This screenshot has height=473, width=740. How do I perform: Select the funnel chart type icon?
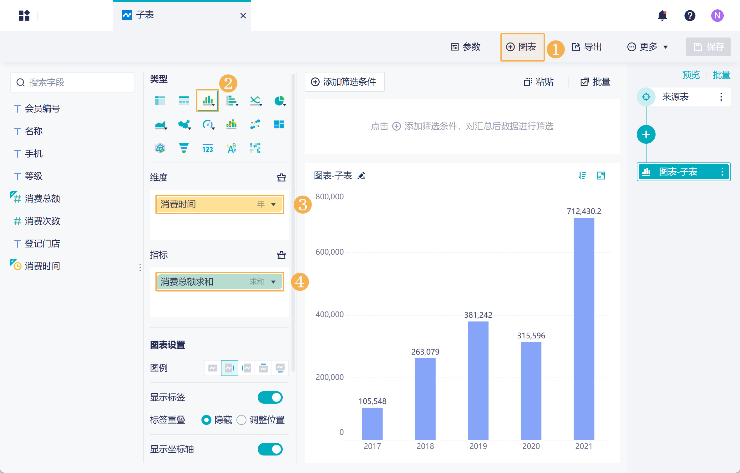pyautogui.click(x=184, y=148)
